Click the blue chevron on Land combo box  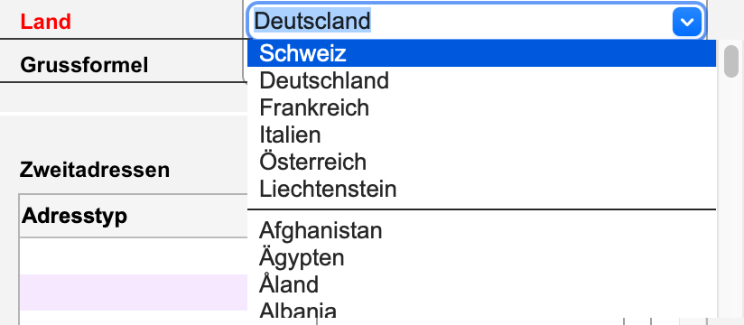point(686,22)
